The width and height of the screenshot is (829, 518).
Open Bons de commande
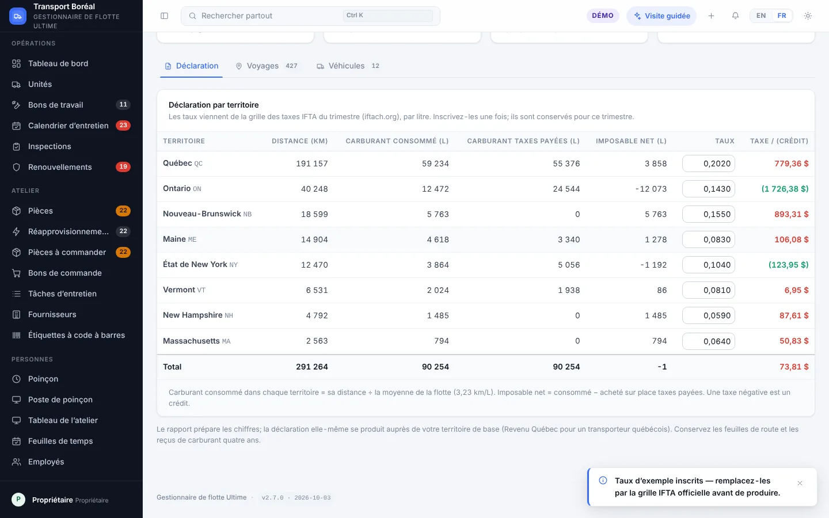(x=71, y=273)
